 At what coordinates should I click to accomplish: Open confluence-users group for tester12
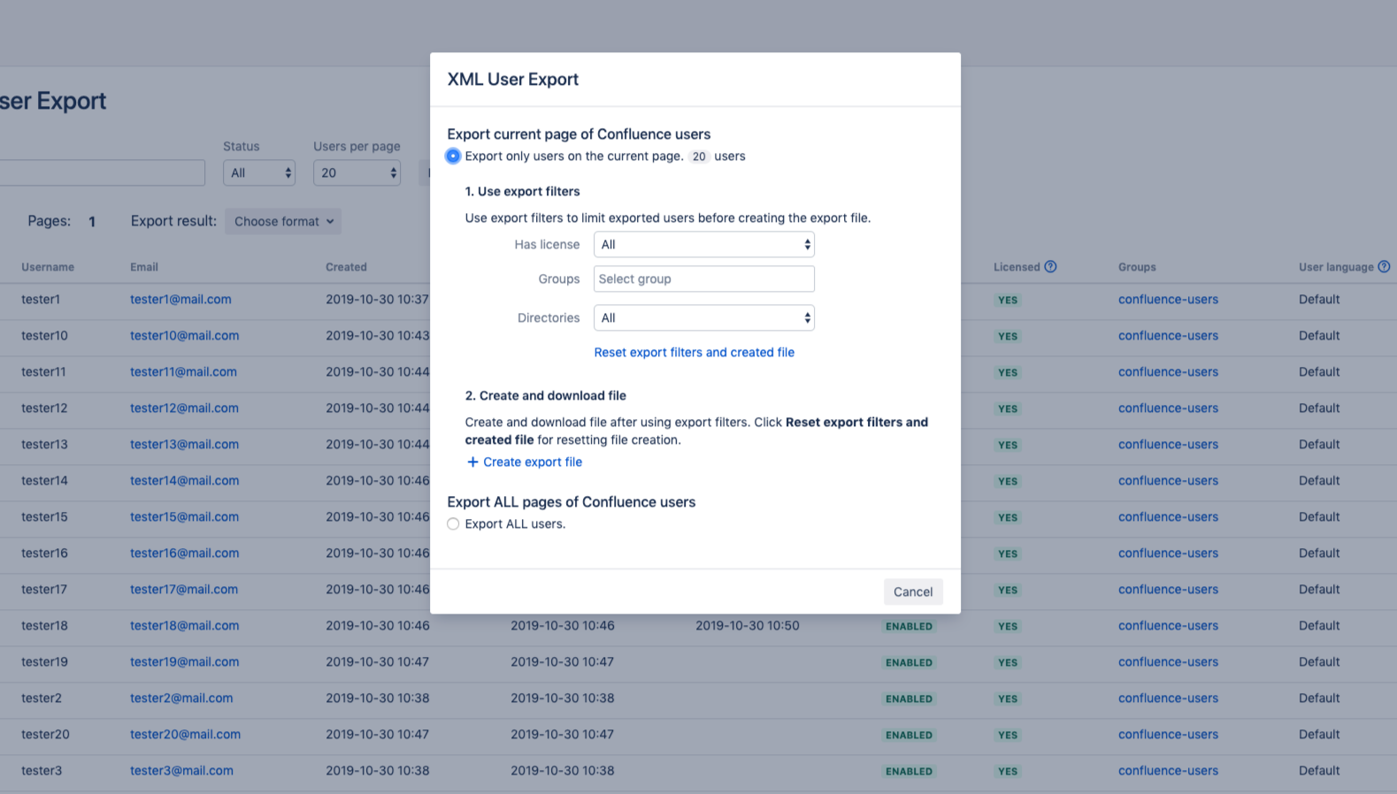pos(1168,408)
